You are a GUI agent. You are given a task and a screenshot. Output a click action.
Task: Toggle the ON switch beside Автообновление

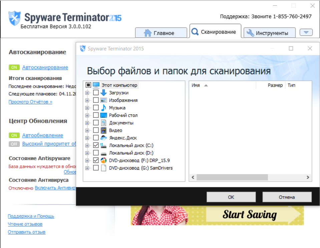coord(14,135)
